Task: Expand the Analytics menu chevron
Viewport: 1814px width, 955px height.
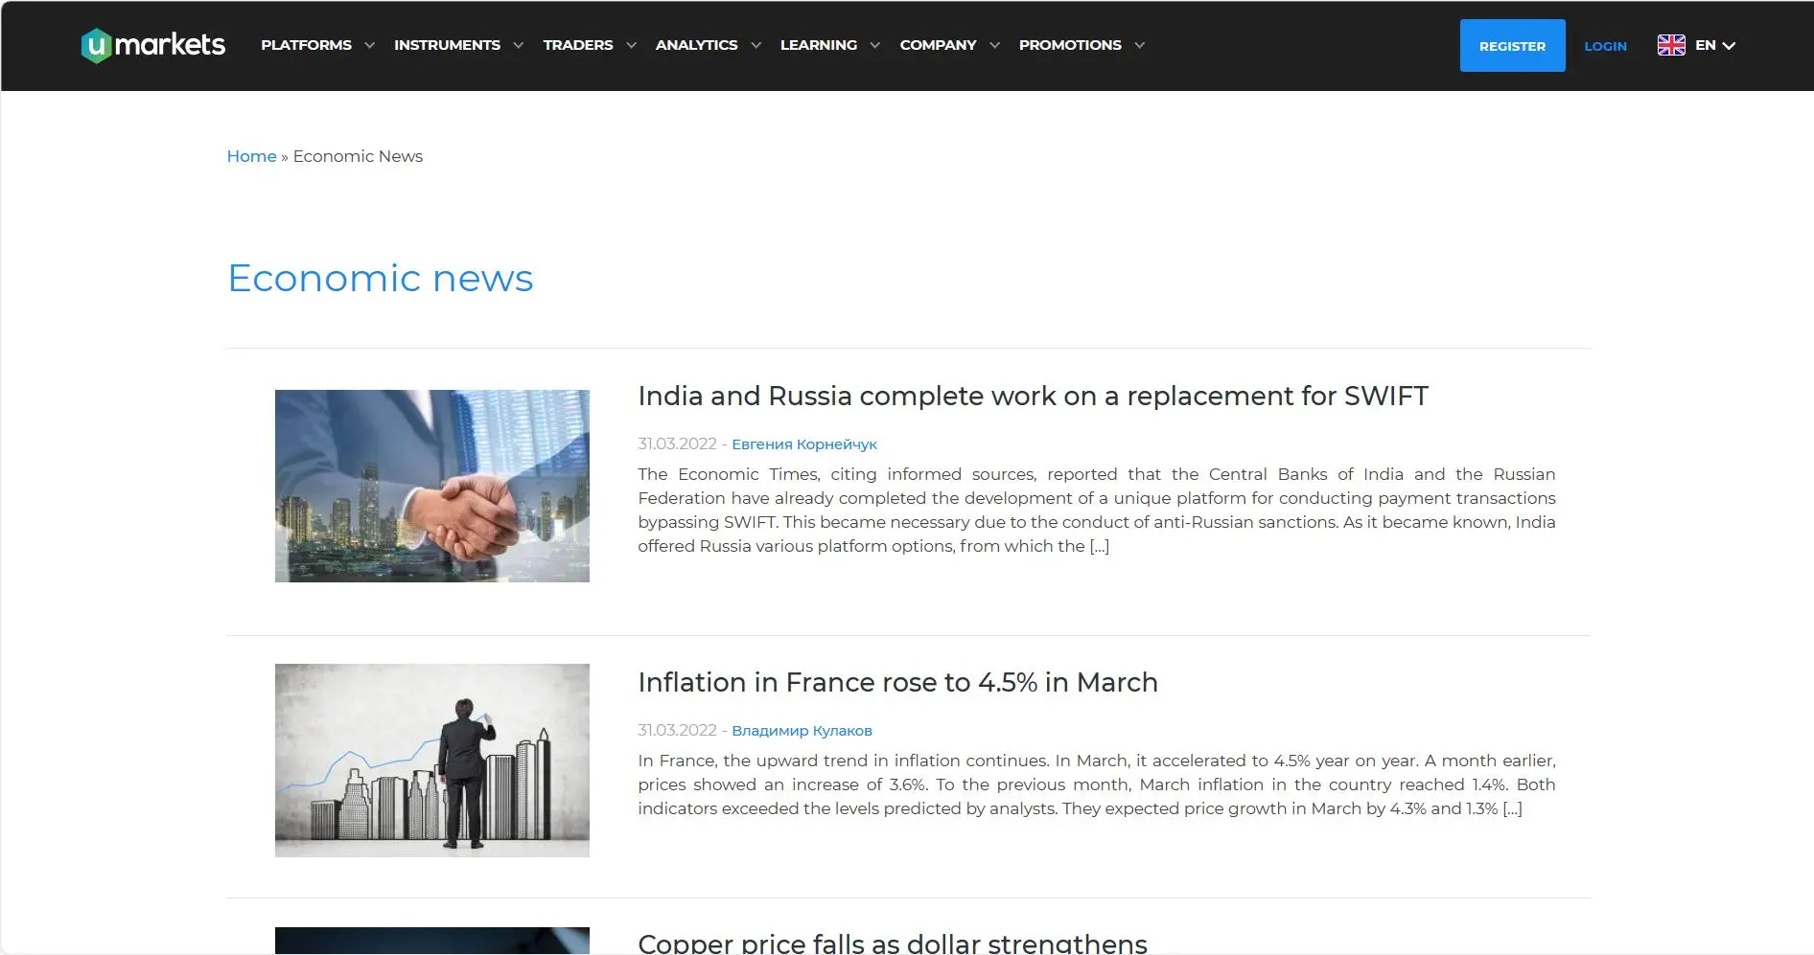Action: click(756, 45)
